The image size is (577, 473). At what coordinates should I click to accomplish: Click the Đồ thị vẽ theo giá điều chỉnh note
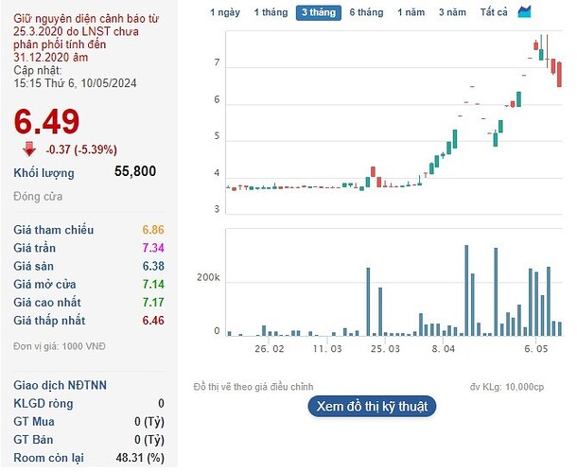click(x=254, y=387)
